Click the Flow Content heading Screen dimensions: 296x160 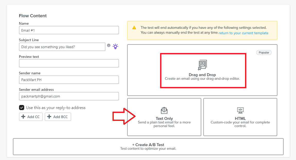pyautogui.click(x=33, y=16)
